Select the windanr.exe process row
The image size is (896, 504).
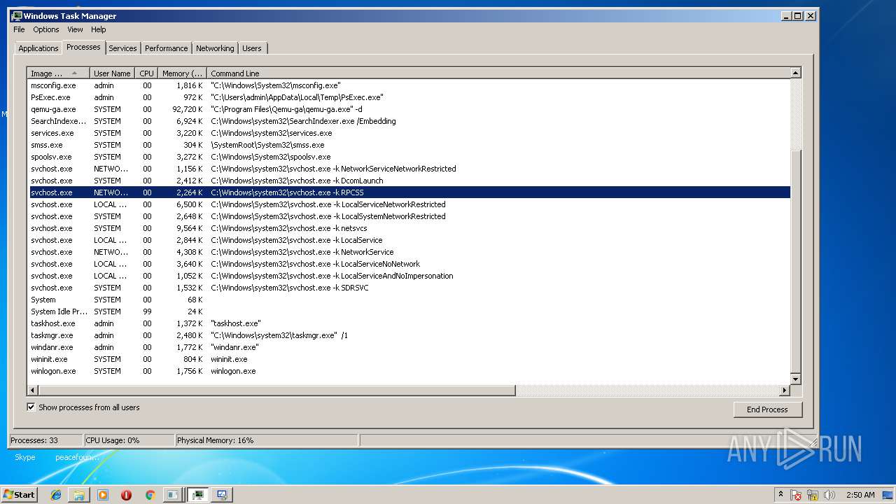coord(409,347)
